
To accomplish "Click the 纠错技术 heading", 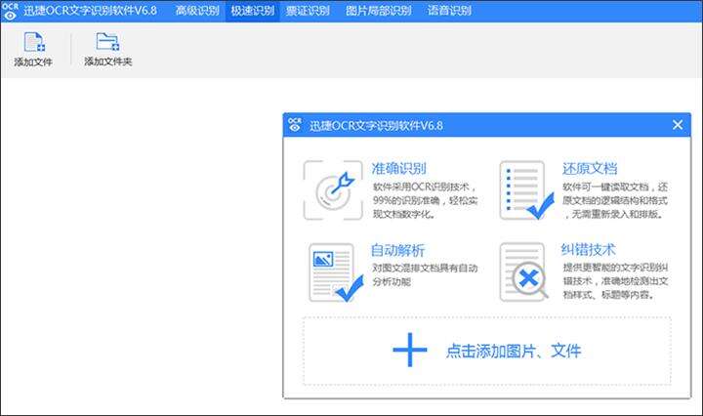I will tap(589, 249).
